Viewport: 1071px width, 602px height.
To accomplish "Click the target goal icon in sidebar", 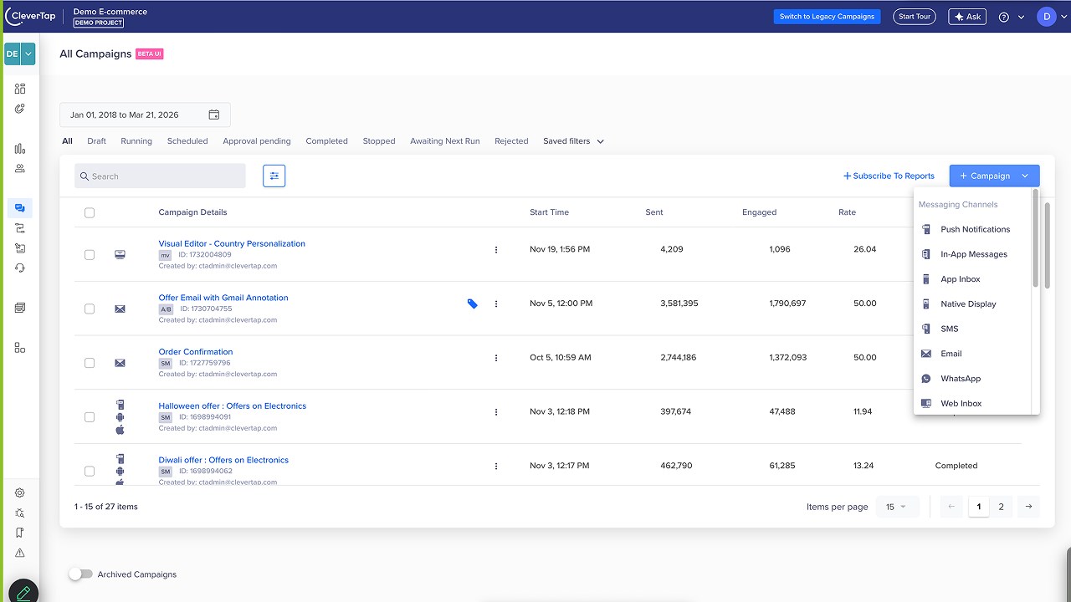I will point(20,109).
